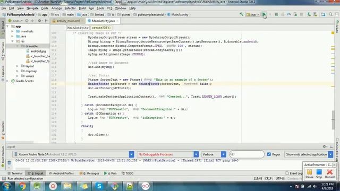The width and height of the screenshot is (340, 191).
Task: Expand the layout folder
Action: tap(18, 66)
